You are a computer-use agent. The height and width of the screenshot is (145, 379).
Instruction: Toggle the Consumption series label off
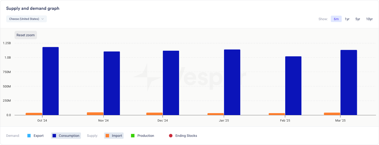click(69, 136)
